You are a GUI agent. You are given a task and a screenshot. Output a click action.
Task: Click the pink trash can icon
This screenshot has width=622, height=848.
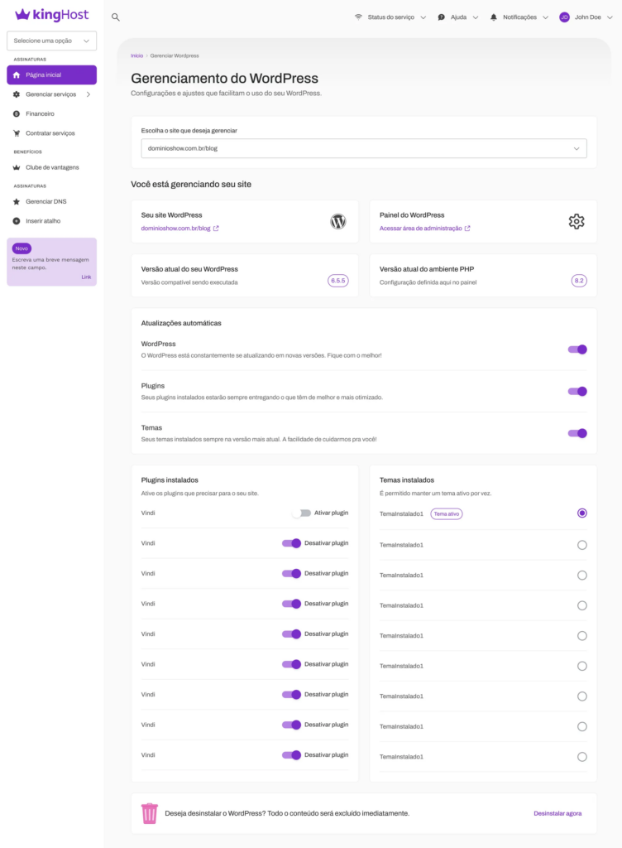150,813
